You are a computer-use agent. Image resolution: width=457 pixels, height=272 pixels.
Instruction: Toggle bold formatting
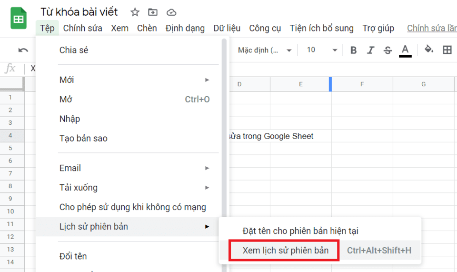pyautogui.click(x=353, y=50)
